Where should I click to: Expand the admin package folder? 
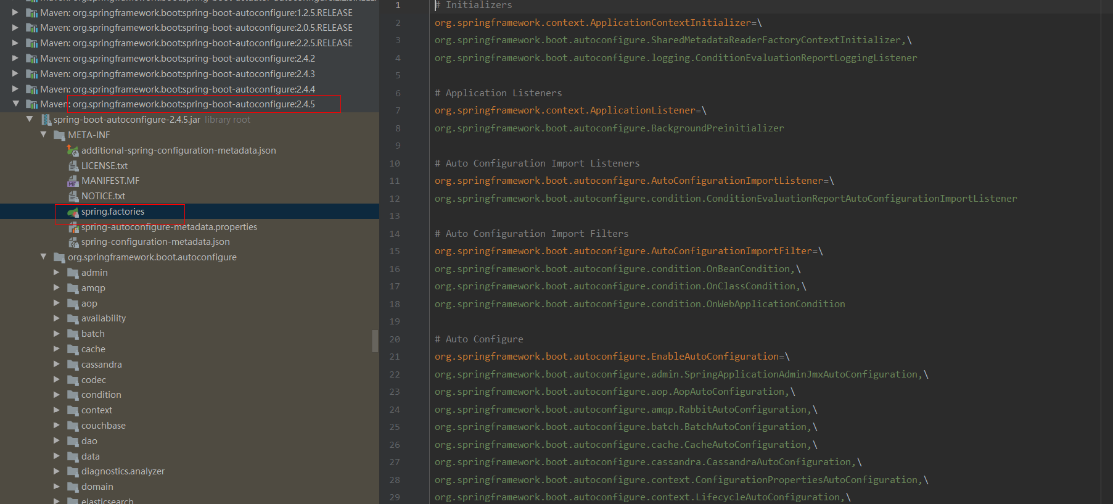(57, 272)
